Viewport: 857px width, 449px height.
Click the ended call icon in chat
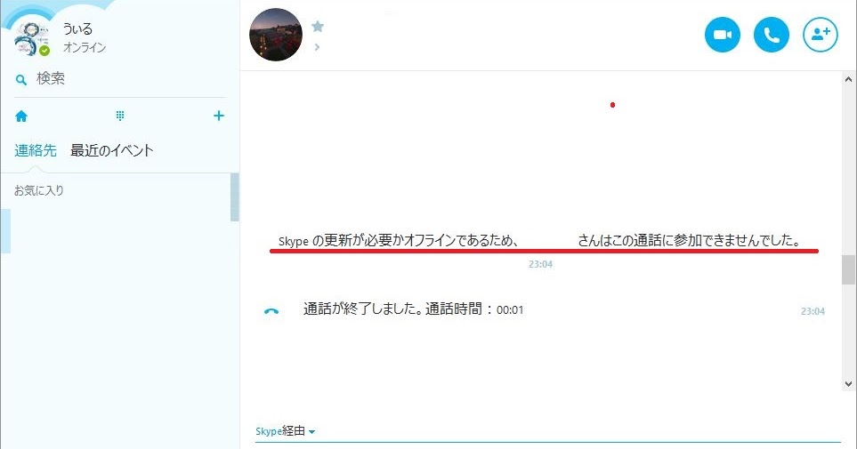pos(271,311)
